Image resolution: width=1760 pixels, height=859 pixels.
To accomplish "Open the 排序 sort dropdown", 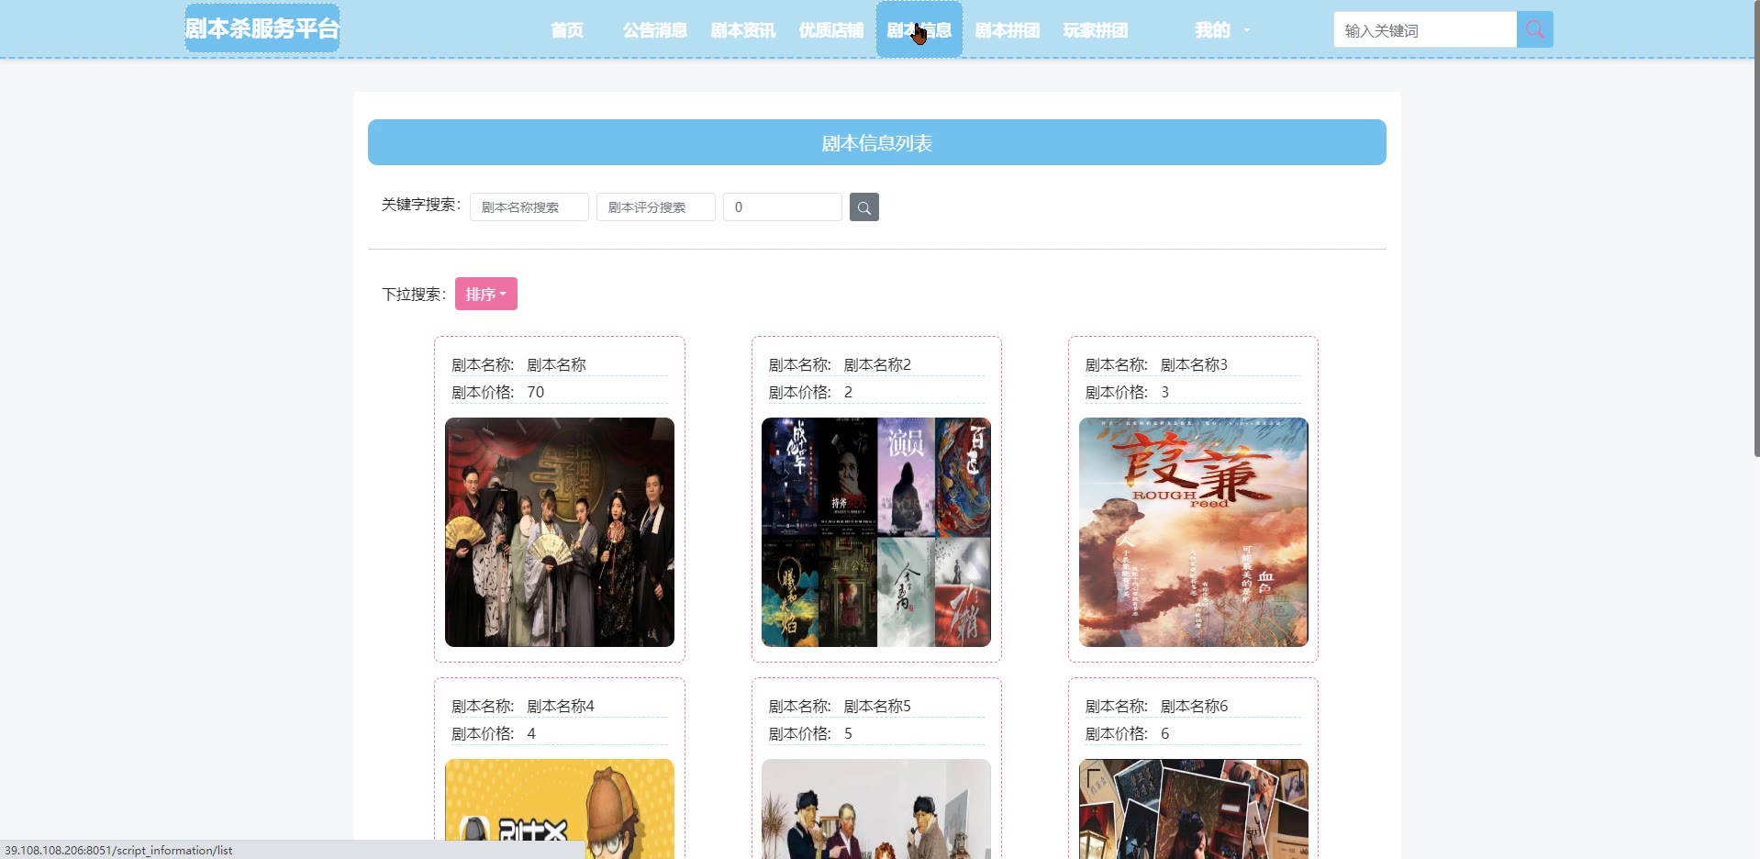I will click(x=486, y=294).
